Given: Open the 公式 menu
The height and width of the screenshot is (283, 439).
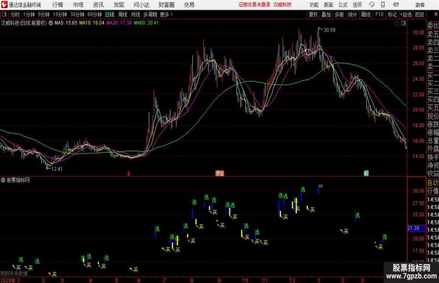Looking at the screenshot, I should coord(343,5).
